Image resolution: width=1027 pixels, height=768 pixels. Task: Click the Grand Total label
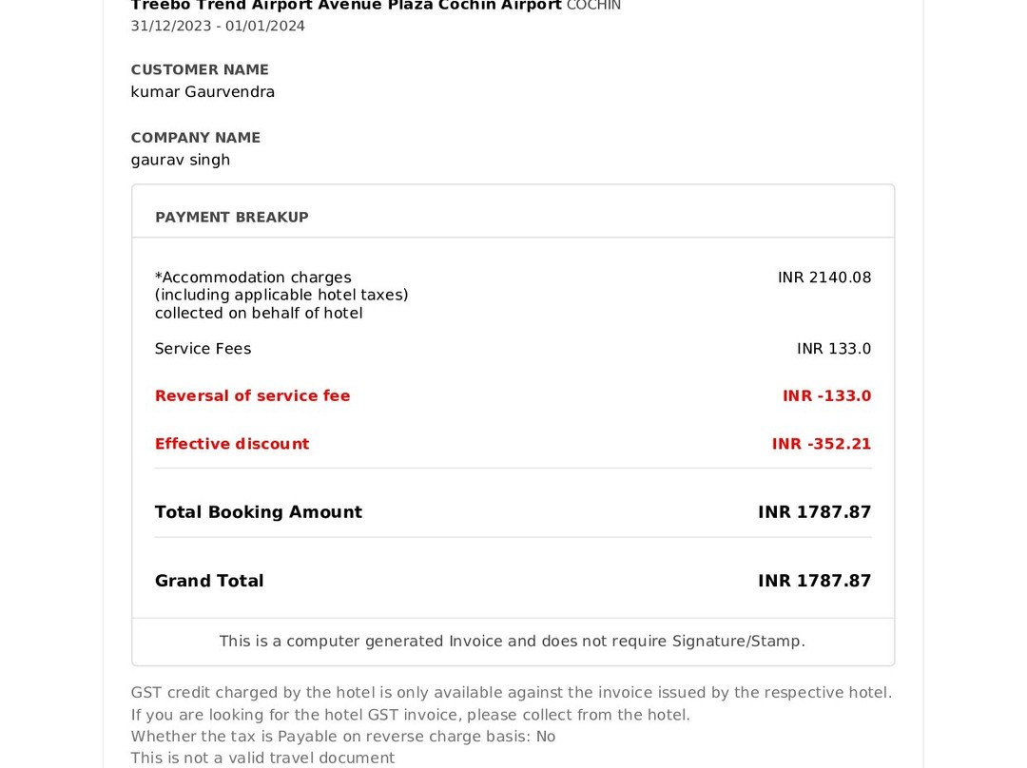(x=209, y=581)
